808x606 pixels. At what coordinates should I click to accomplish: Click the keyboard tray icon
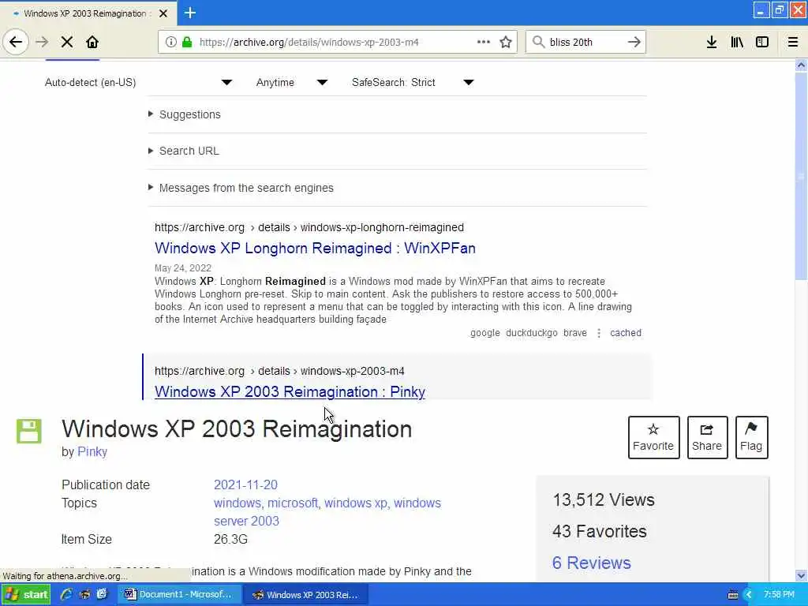click(733, 595)
